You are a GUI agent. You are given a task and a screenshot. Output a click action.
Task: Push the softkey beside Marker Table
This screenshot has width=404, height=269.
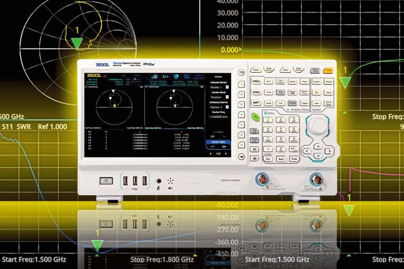click(x=241, y=145)
